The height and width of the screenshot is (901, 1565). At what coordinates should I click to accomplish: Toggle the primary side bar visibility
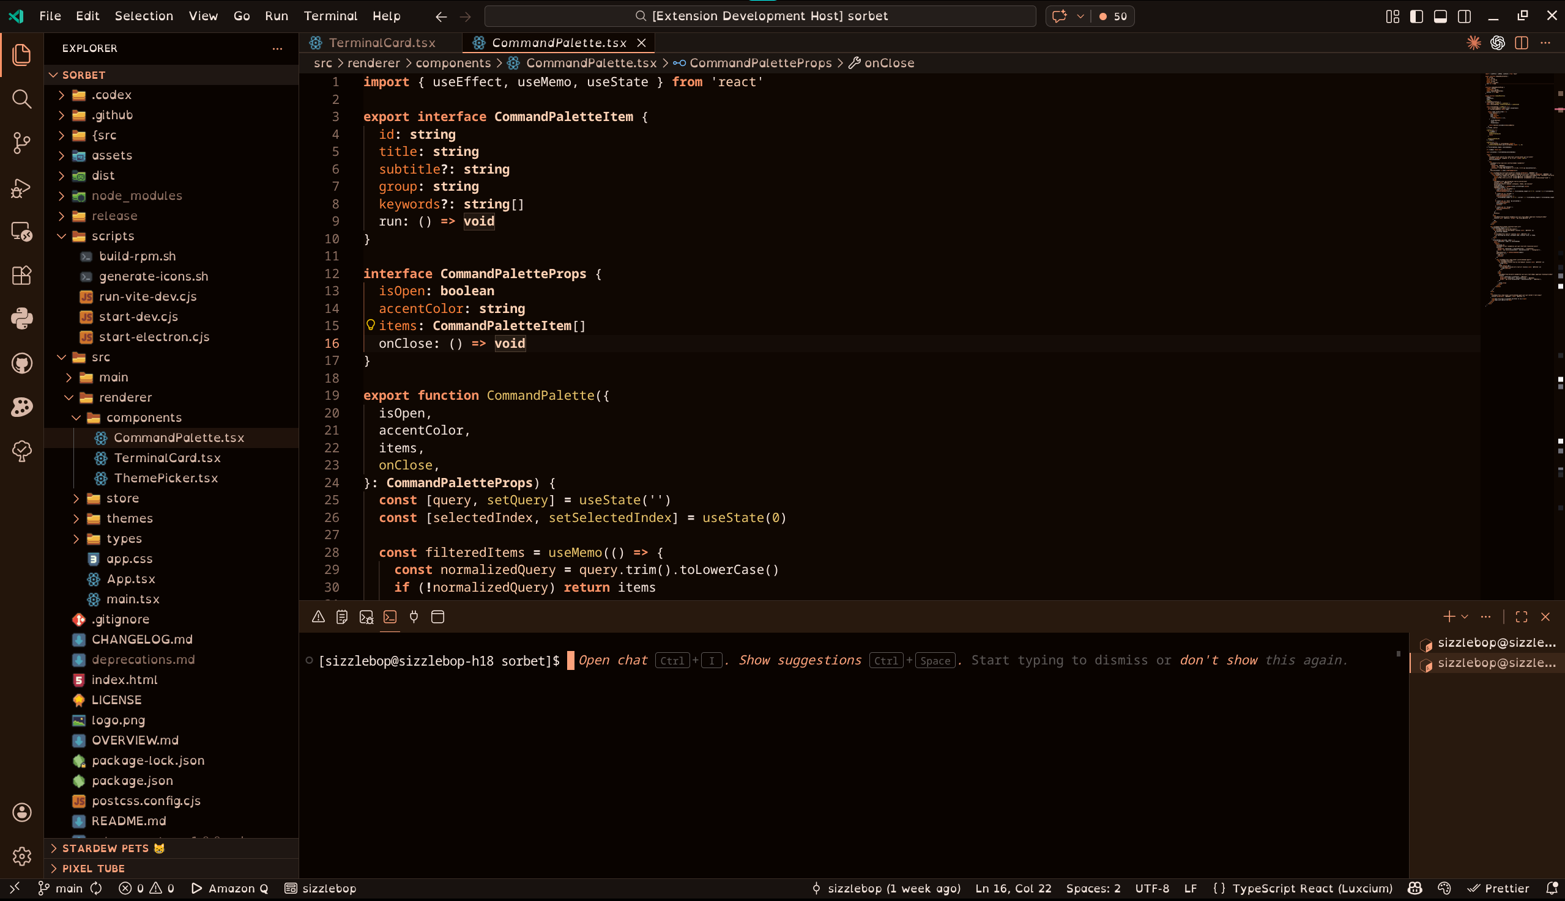1416,16
